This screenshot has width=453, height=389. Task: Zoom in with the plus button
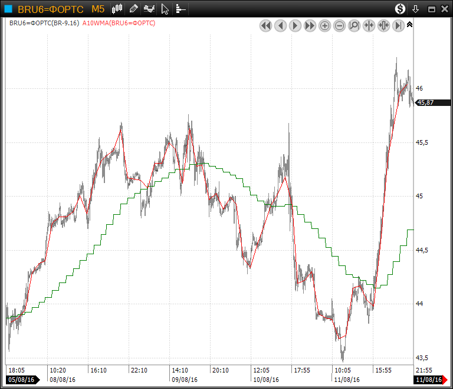coord(325,26)
